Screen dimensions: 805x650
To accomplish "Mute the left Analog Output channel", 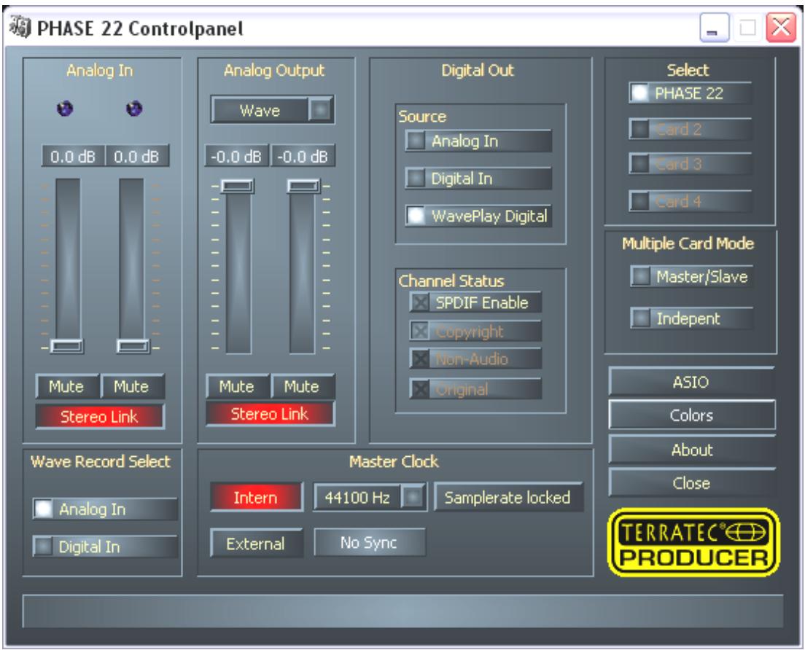I will (x=237, y=386).
